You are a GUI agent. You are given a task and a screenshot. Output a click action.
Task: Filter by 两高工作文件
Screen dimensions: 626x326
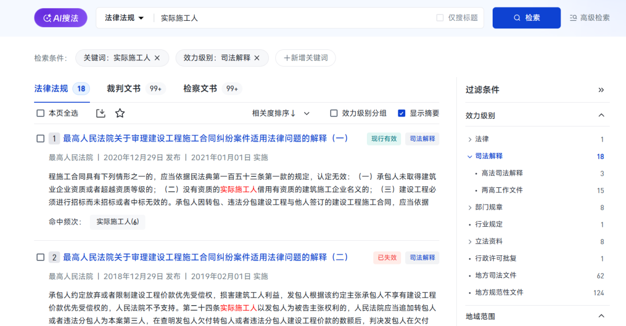click(502, 191)
